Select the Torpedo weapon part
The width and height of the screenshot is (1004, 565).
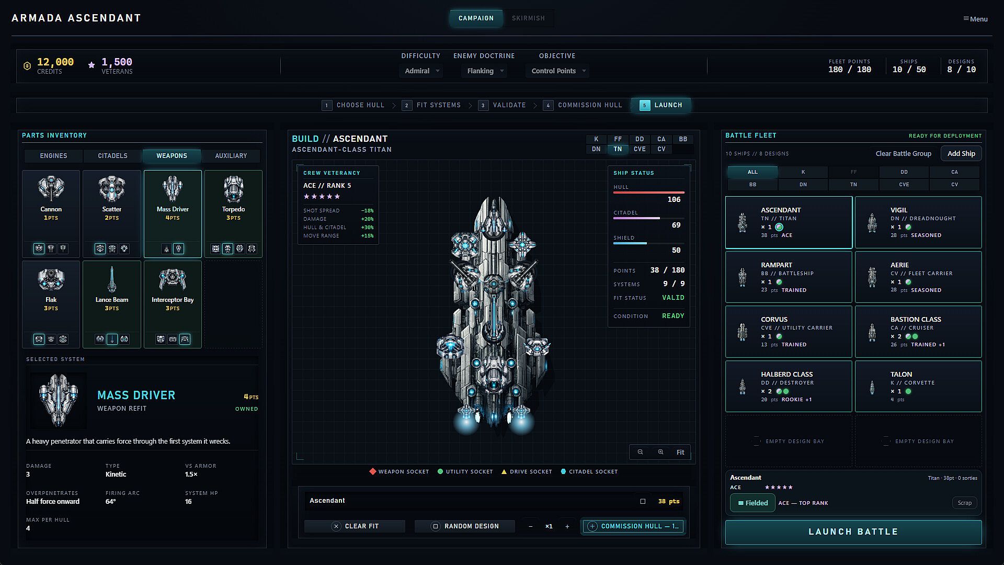[233, 213]
